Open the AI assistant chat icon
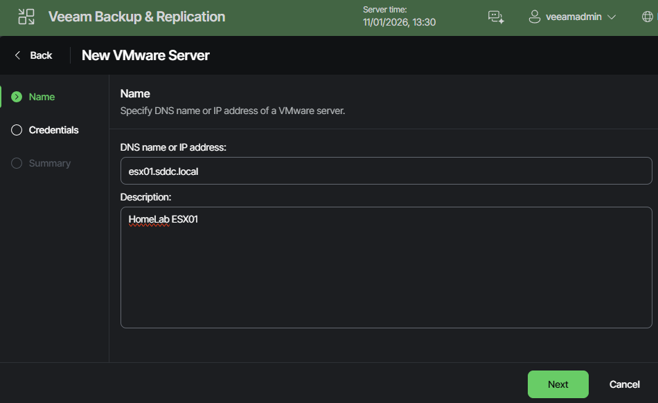The height and width of the screenshot is (403, 658). 496,16
